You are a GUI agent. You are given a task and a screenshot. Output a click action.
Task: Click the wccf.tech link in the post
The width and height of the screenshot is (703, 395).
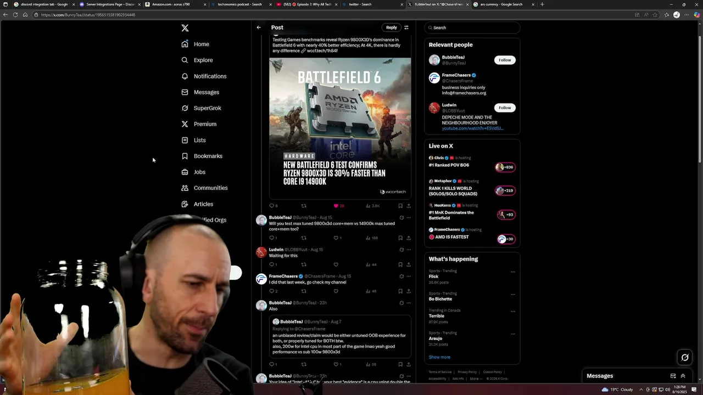point(322,50)
